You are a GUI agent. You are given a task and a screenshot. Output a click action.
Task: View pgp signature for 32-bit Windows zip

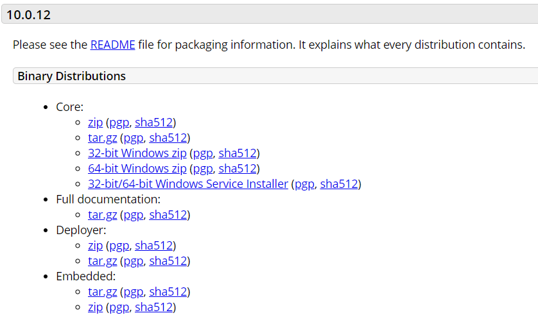click(x=203, y=153)
